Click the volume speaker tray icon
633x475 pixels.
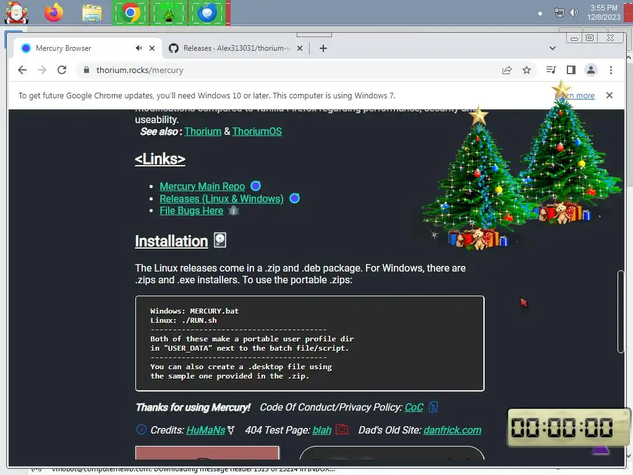click(574, 12)
